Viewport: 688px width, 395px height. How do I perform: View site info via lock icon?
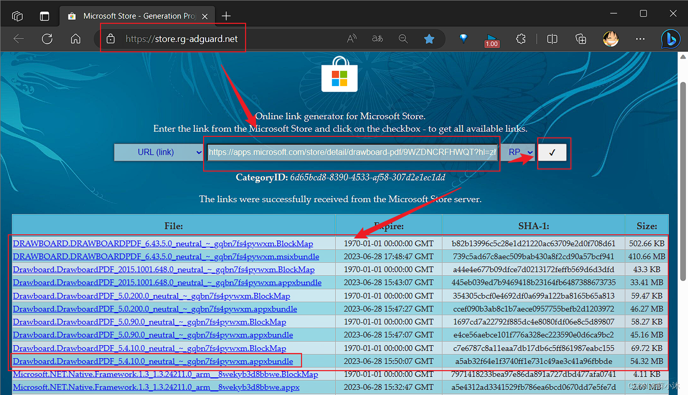110,39
